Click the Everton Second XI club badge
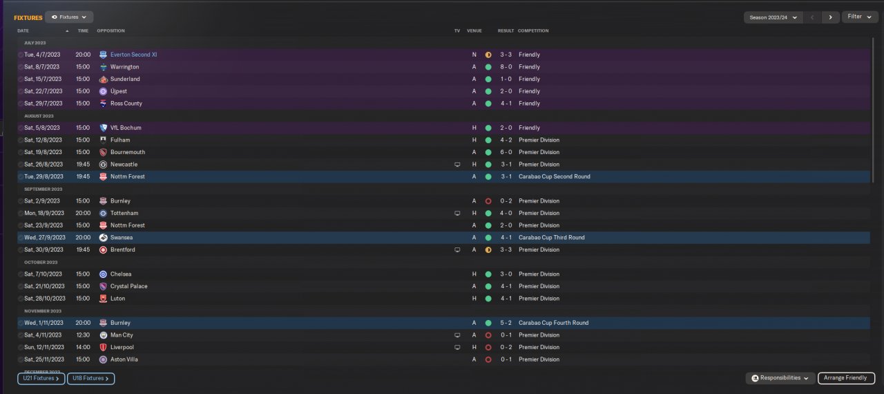Screen dimensions: 884x394 (x=103, y=55)
